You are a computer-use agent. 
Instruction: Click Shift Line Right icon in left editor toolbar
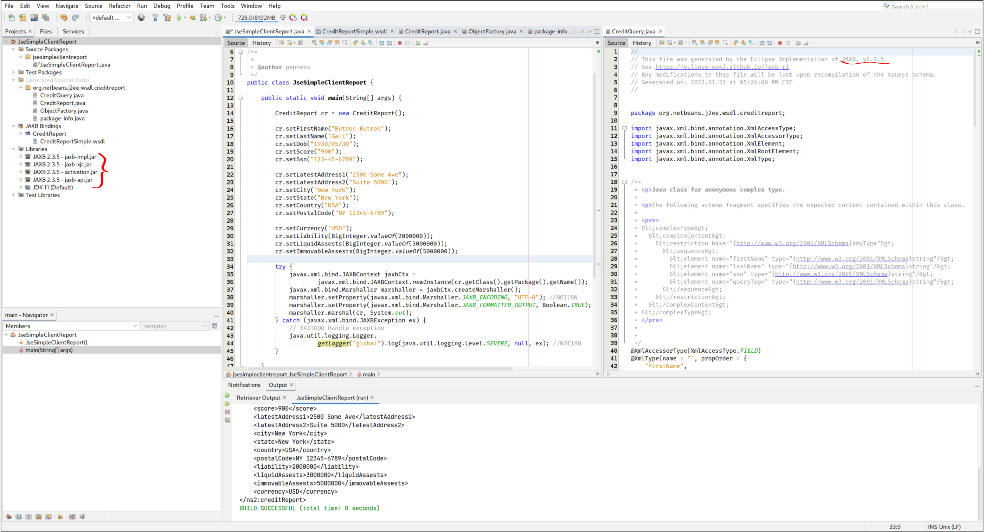coord(389,43)
